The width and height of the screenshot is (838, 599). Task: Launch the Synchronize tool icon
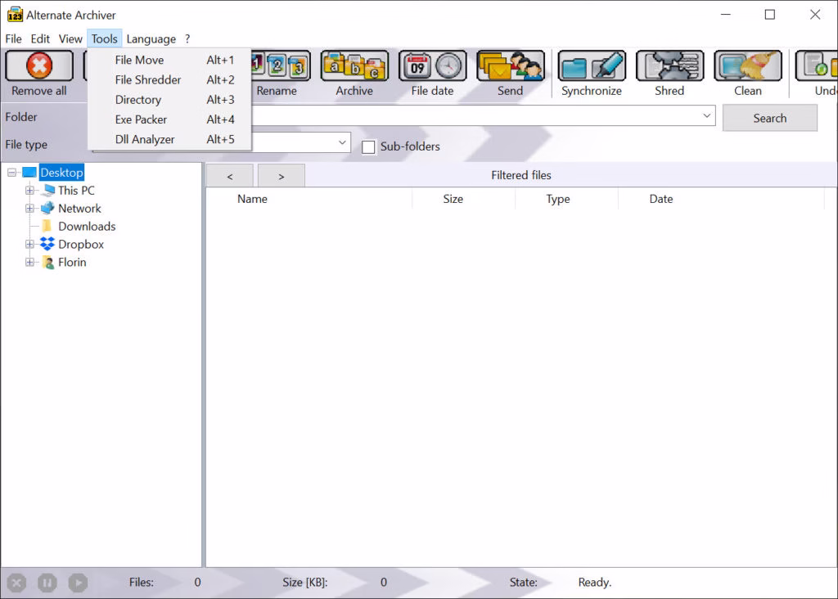pos(591,66)
